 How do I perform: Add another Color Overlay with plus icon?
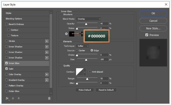point(47,74)
